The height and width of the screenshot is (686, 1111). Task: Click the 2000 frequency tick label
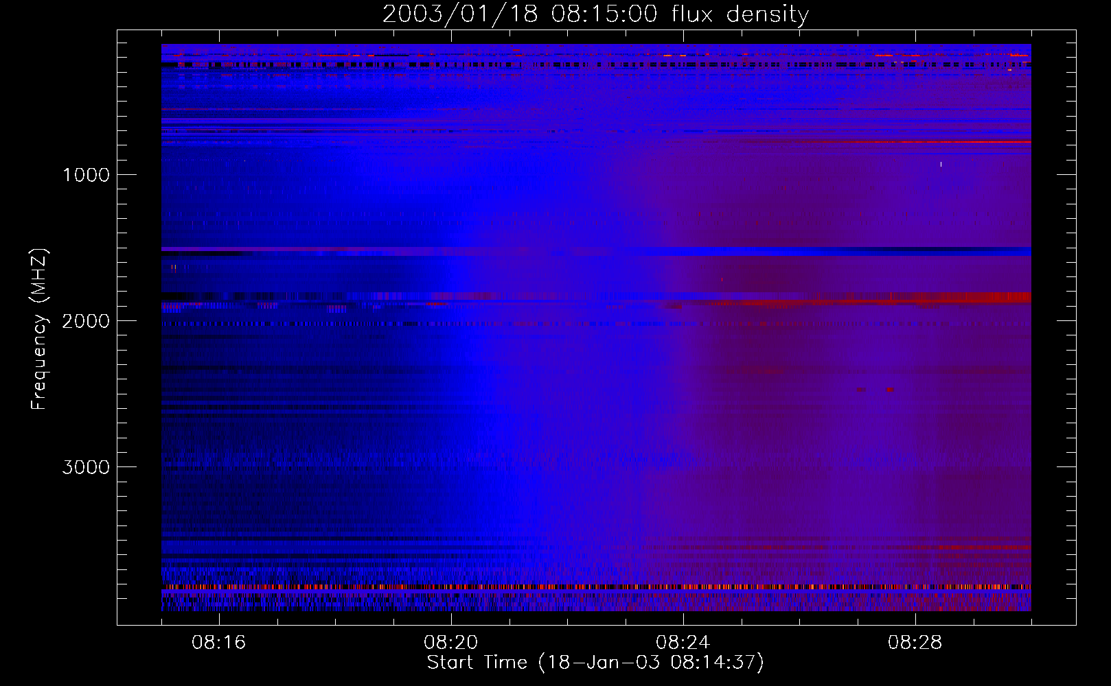point(86,321)
